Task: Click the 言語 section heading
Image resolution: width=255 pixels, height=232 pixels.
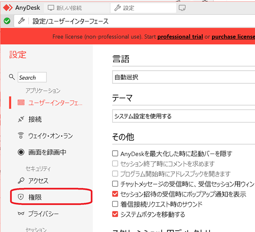Action: tap(121, 59)
